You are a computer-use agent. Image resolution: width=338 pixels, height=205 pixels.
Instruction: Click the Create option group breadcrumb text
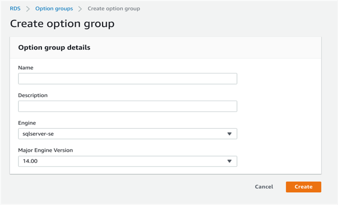[x=114, y=8]
